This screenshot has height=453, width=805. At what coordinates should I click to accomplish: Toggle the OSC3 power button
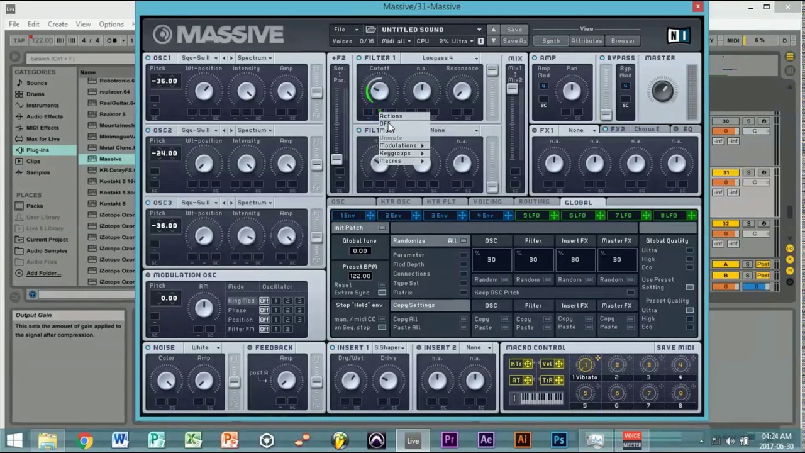(148, 203)
